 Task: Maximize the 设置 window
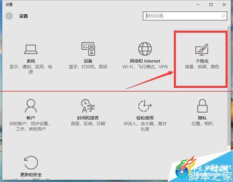coord(211,5)
